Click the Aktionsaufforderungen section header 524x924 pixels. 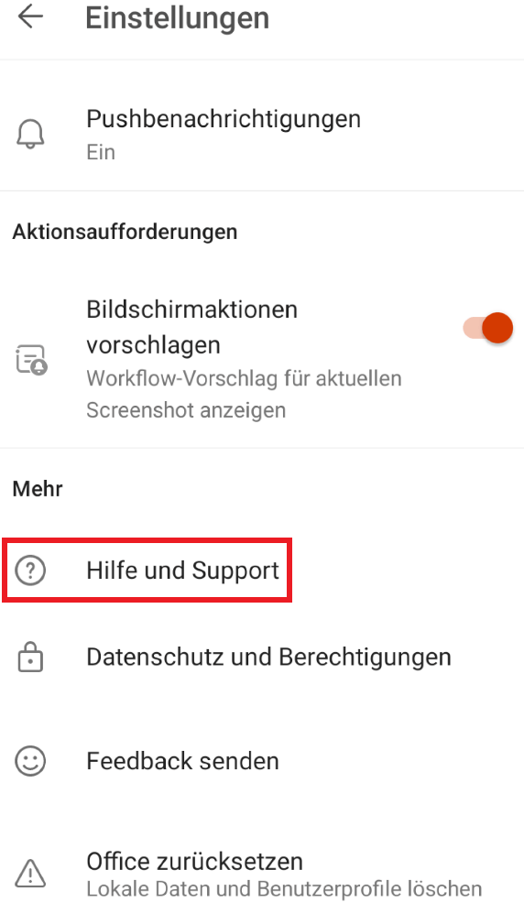click(x=125, y=232)
